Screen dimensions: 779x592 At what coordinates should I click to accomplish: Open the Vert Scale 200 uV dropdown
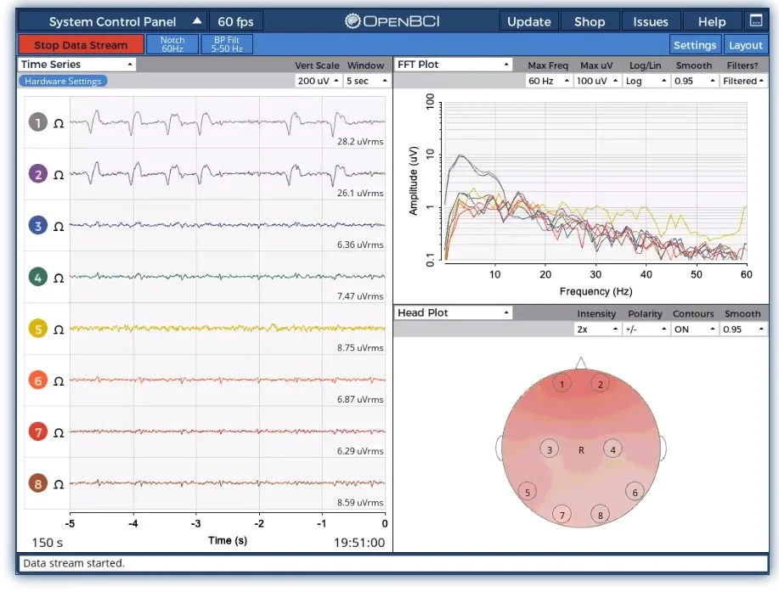(x=317, y=81)
